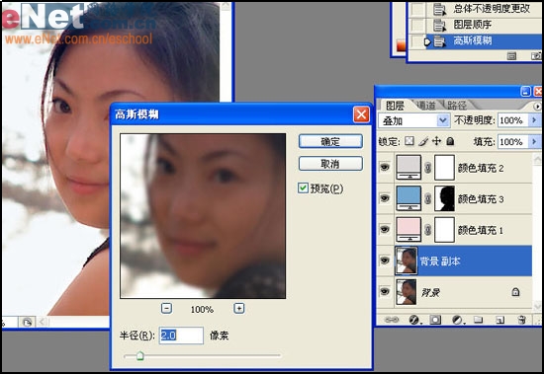The height and width of the screenshot is (374, 544).
Task: Select the 颜色填充 3 layer name
Action: [481, 199]
